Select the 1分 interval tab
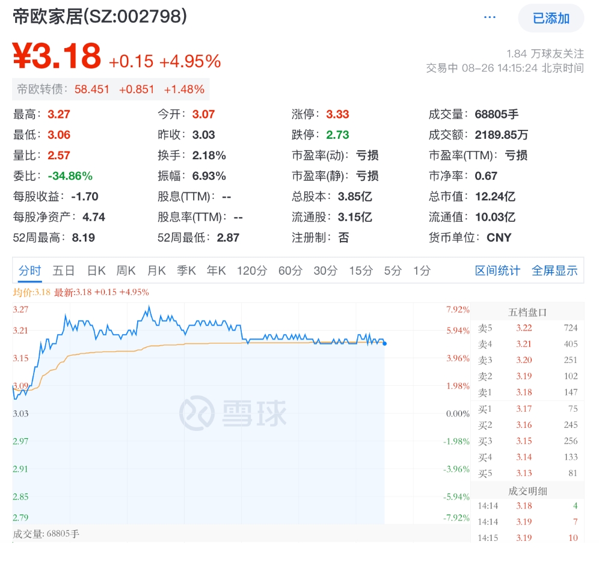The width and height of the screenshot is (599, 565). tap(422, 270)
